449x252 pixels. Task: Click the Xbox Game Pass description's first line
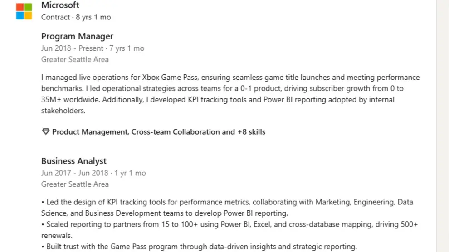click(x=230, y=77)
